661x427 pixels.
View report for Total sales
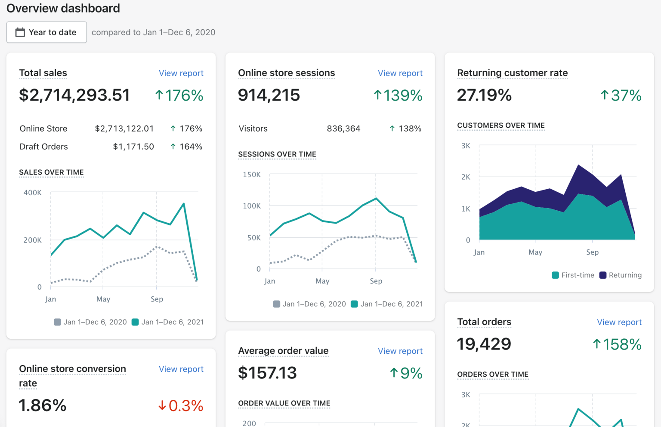pos(181,73)
